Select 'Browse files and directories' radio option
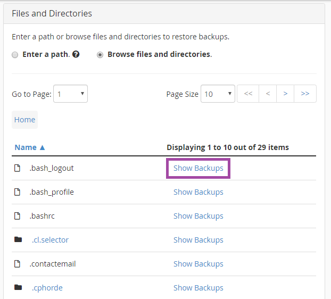The height and width of the screenshot is (299, 331). tap(100, 55)
